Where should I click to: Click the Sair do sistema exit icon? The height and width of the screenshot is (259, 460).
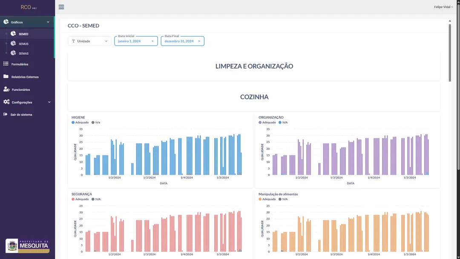tap(6, 114)
